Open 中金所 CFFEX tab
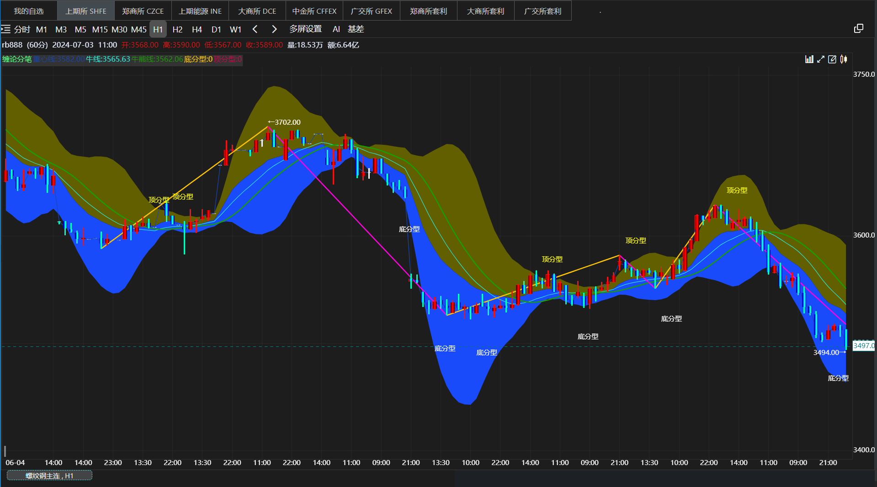877x487 pixels. [x=314, y=11]
